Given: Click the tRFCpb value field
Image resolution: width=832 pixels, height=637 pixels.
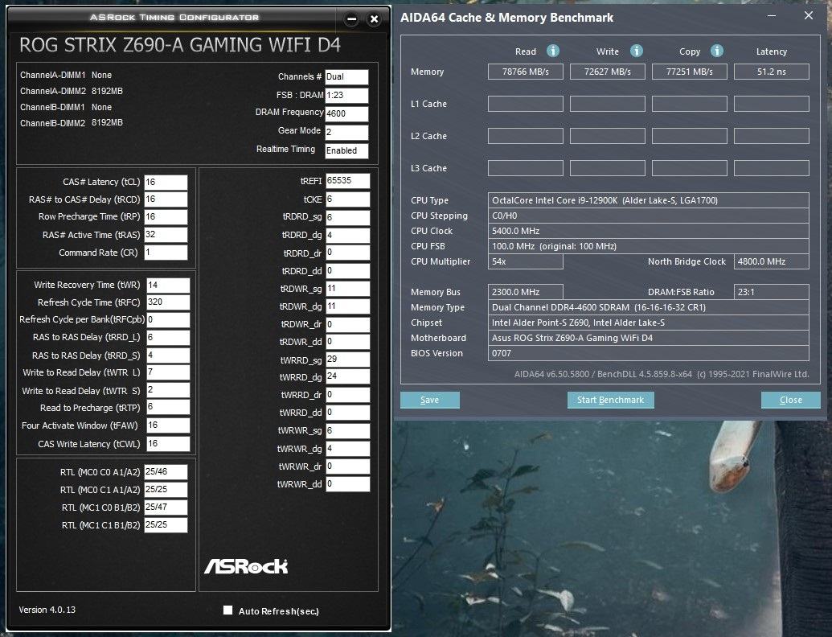Looking at the screenshot, I should [168, 319].
